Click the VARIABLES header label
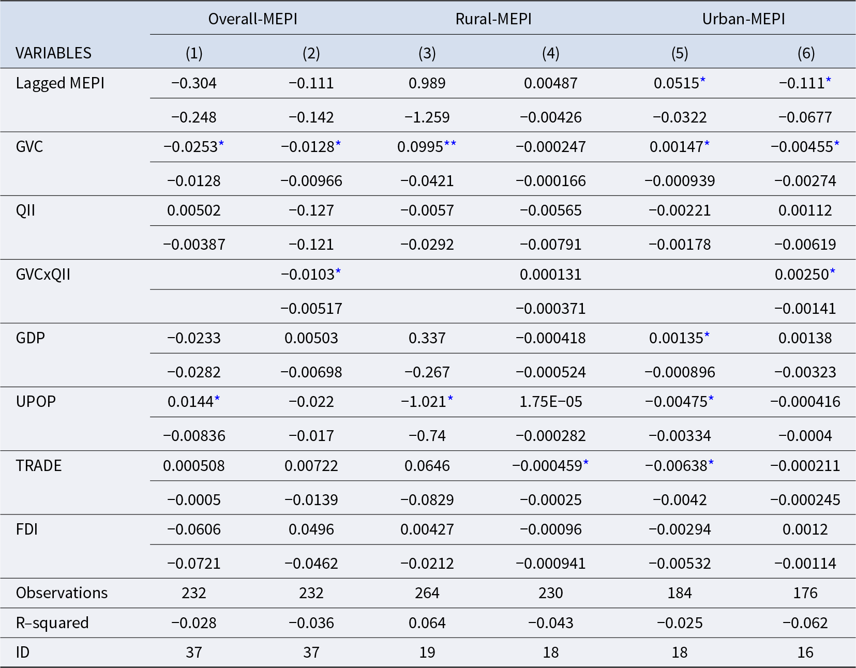 point(53,53)
